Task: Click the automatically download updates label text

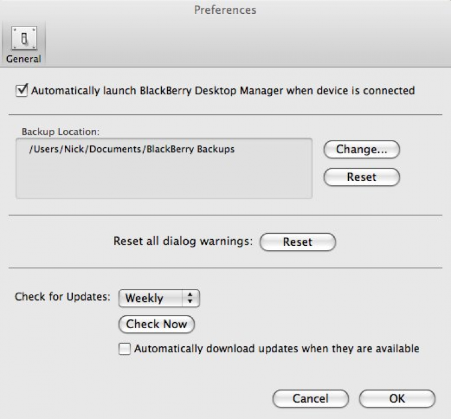Action: tap(277, 349)
